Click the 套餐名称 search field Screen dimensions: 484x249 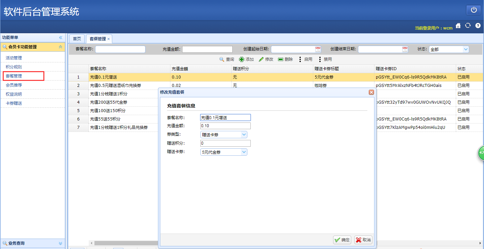coord(120,49)
